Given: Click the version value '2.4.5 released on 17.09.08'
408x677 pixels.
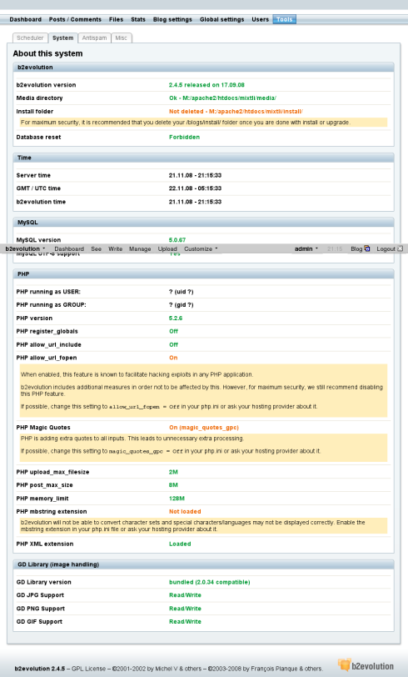Looking at the screenshot, I should 206,85.
